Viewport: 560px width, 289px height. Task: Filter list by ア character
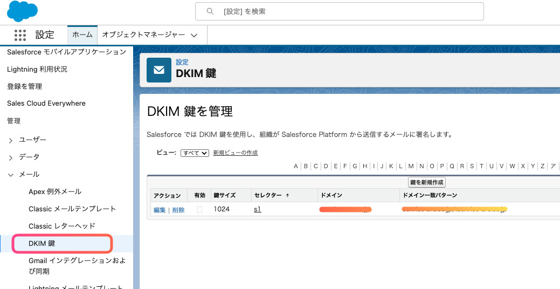tap(553, 166)
